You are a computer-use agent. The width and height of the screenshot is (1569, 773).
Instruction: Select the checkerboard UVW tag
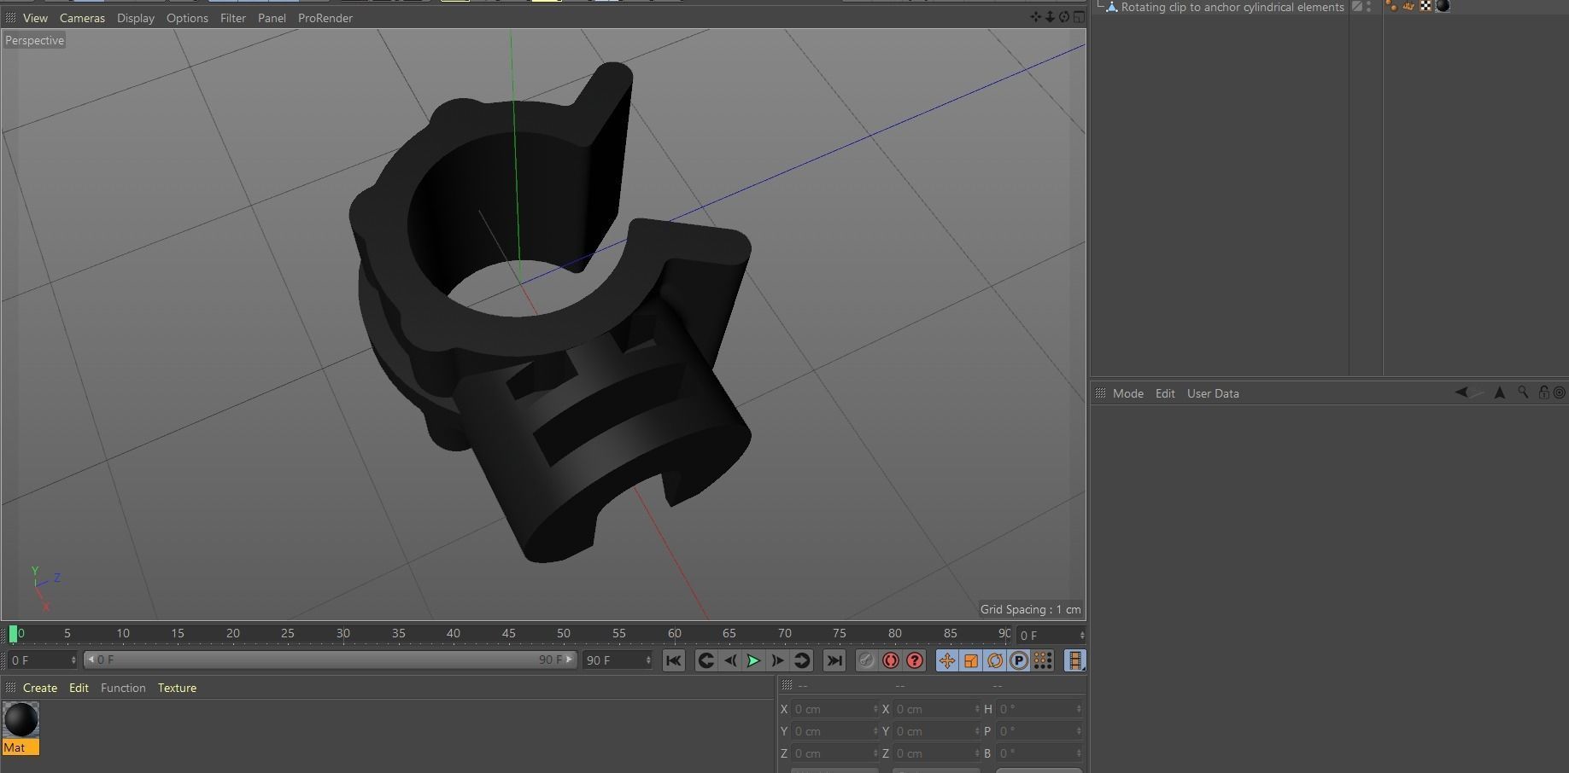[x=1426, y=6]
